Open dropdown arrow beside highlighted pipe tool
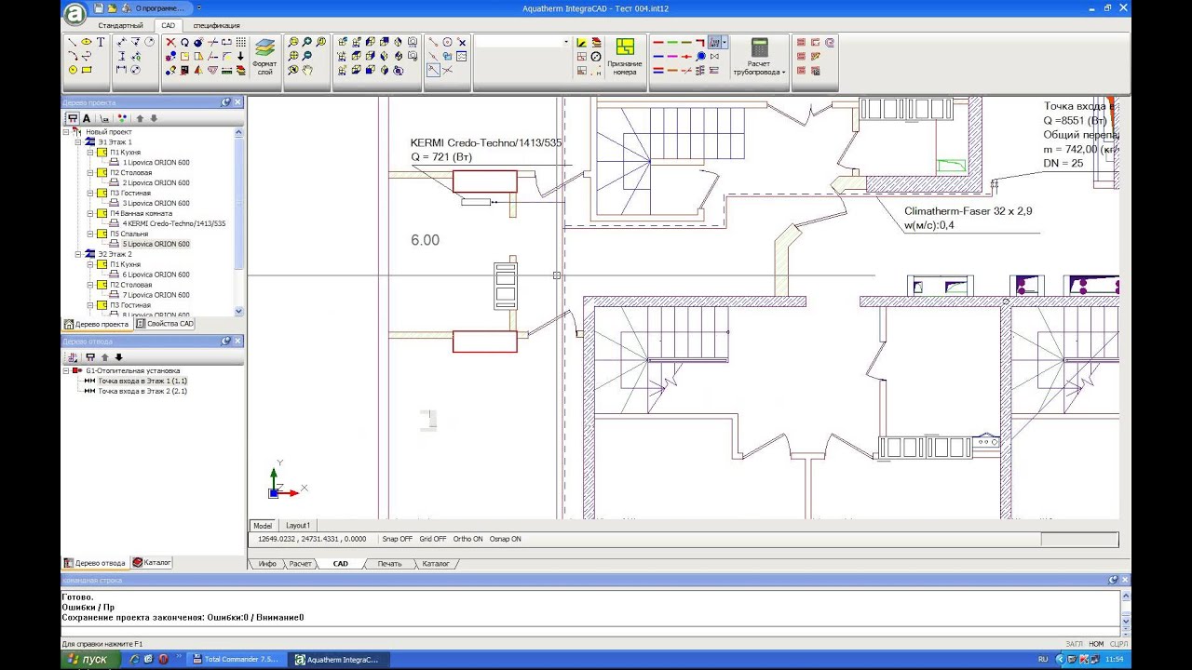Viewport: 1192px width, 670px height. (725, 42)
